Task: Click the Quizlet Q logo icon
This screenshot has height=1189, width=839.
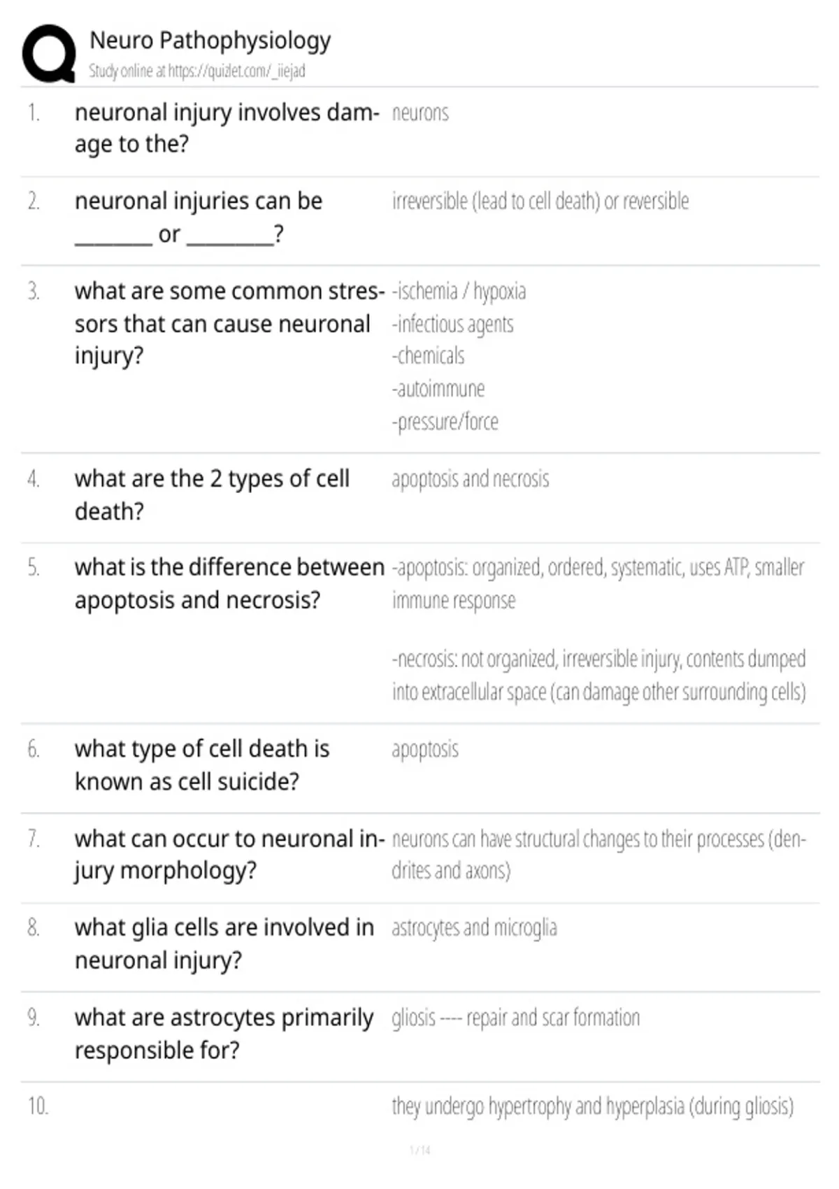Action: [49, 54]
